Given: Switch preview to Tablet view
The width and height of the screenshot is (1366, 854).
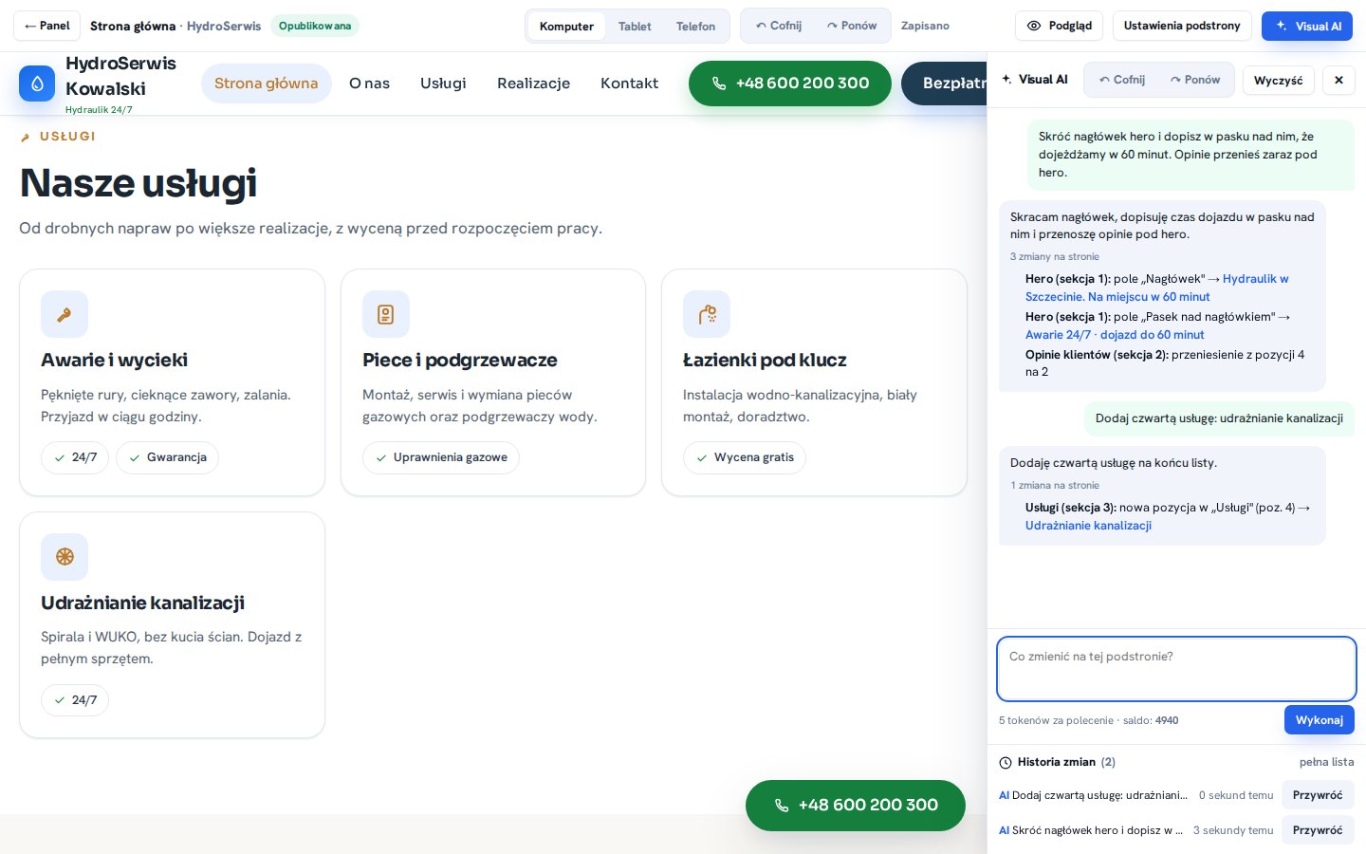Looking at the screenshot, I should [x=635, y=26].
